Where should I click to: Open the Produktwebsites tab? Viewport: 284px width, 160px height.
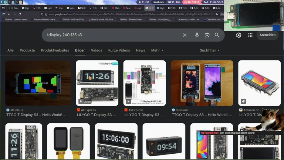click(x=55, y=50)
